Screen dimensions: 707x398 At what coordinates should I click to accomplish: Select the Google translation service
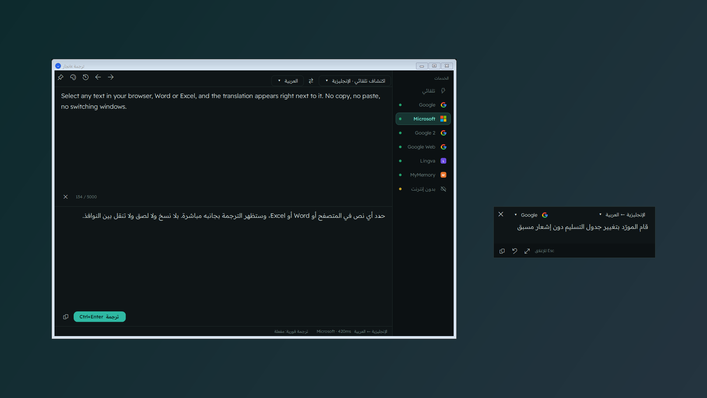(x=423, y=105)
